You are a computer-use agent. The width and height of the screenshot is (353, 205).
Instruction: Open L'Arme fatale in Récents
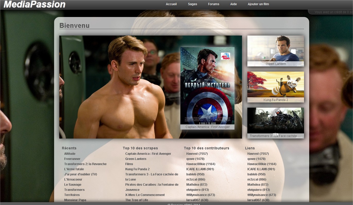click(x=74, y=169)
